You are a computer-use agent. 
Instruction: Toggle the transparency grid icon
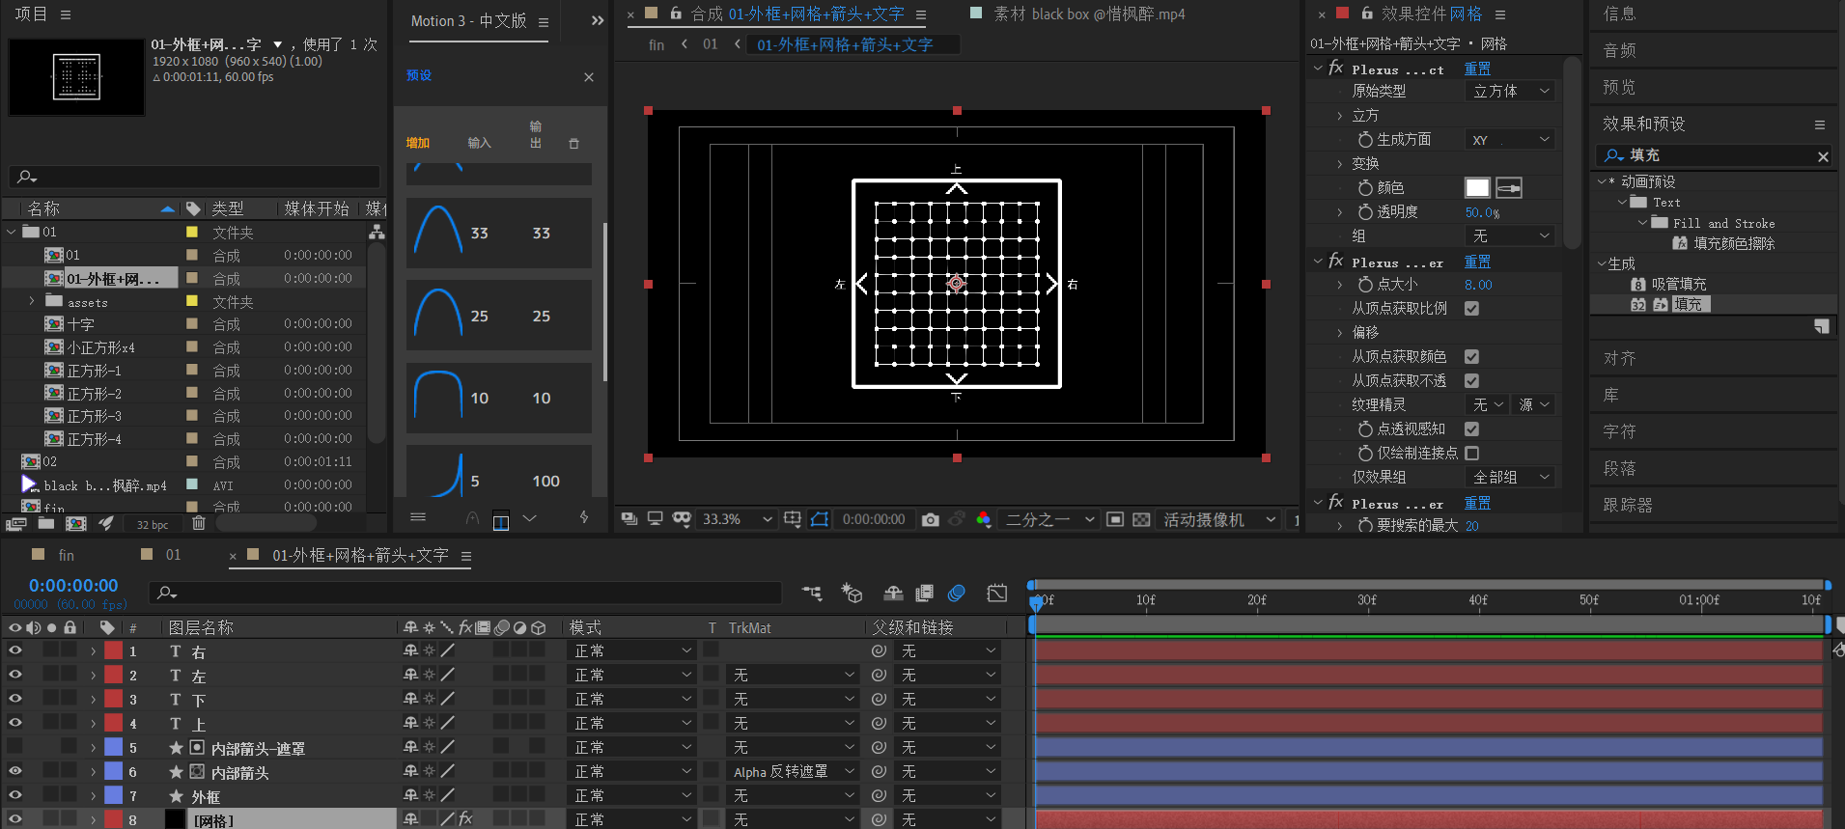(1141, 519)
